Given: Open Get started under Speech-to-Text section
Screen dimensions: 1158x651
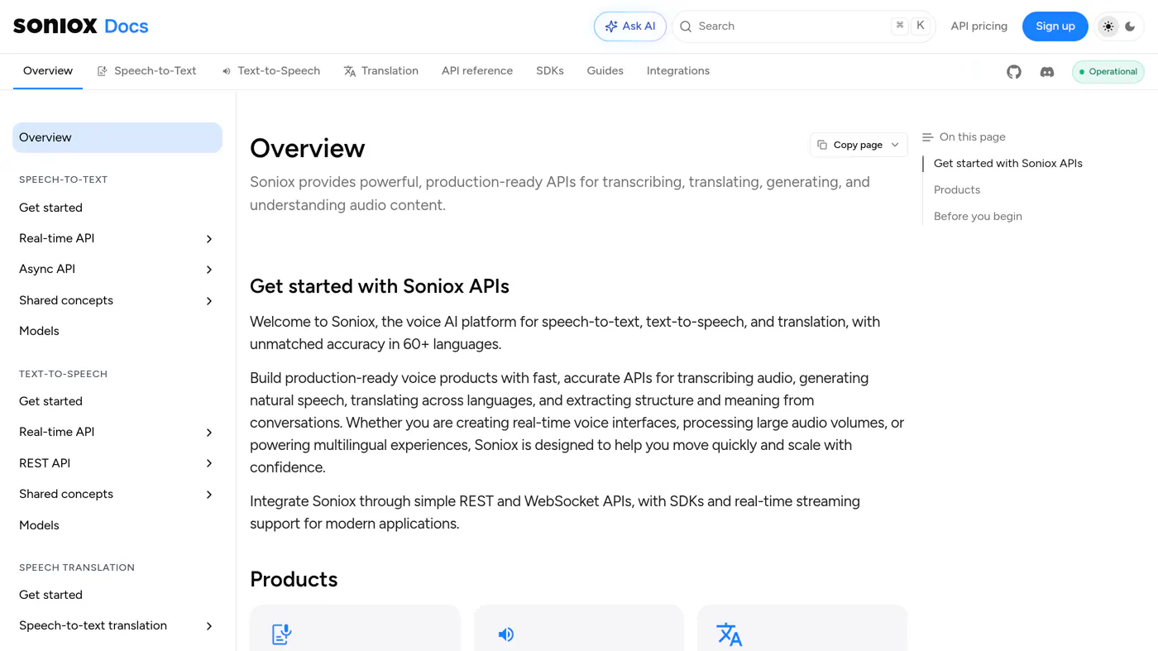Looking at the screenshot, I should click(x=117, y=208).
